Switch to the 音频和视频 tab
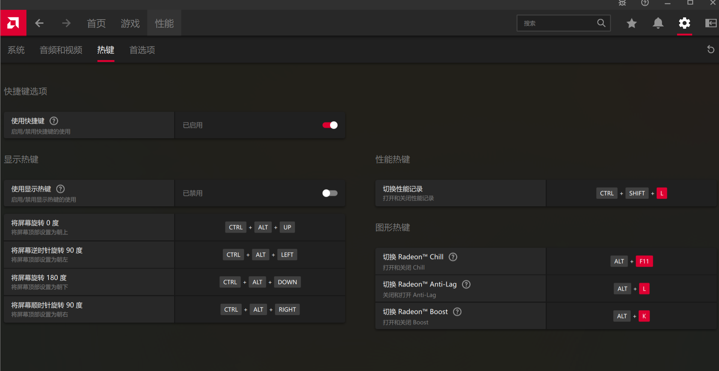This screenshot has width=719, height=371. [61, 50]
